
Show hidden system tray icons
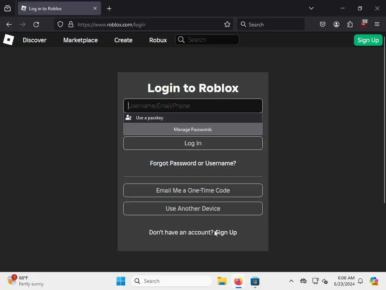[x=291, y=281]
